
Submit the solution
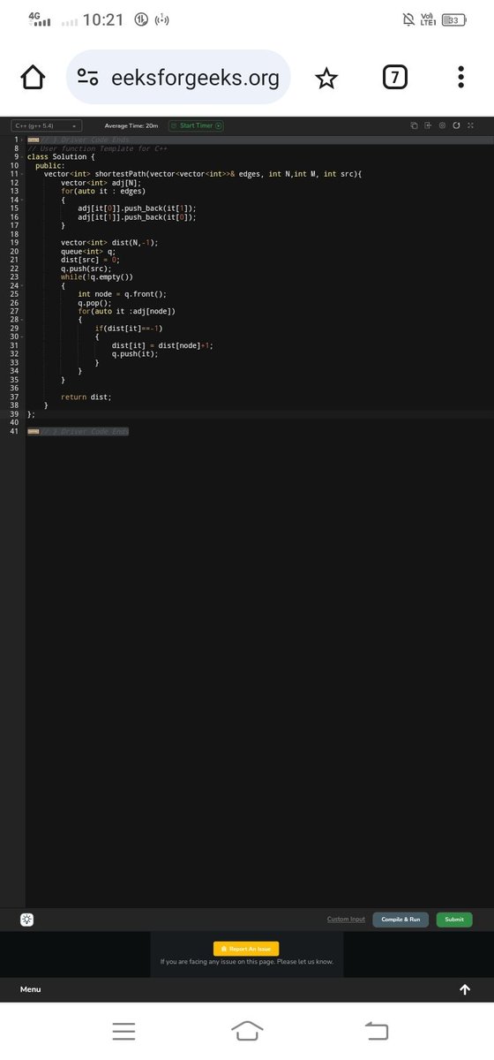(454, 920)
